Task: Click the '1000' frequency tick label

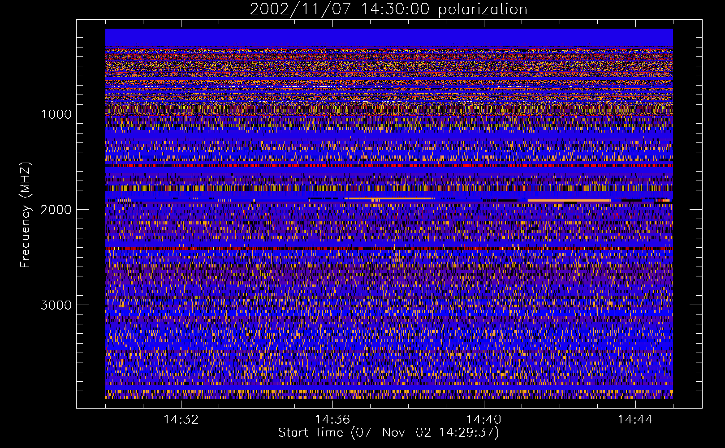Action: [56, 114]
